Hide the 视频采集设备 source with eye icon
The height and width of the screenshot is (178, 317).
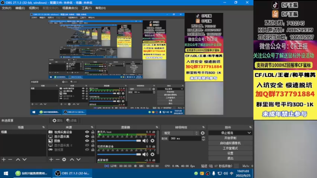(87, 132)
